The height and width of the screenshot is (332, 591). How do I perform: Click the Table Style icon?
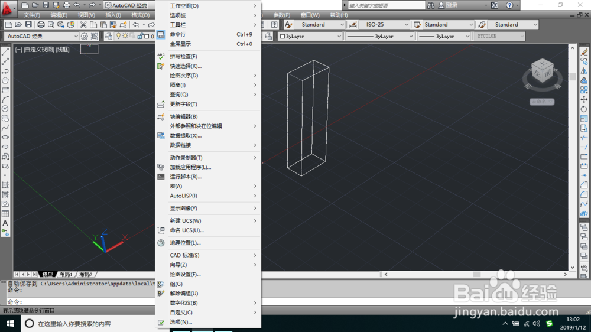coord(417,25)
